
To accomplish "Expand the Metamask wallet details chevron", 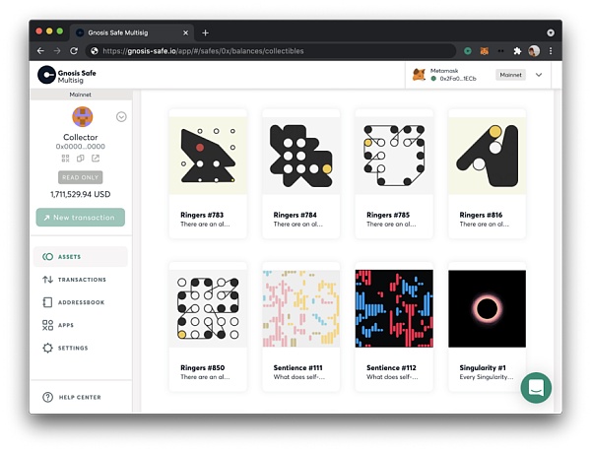I will [x=539, y=75].
